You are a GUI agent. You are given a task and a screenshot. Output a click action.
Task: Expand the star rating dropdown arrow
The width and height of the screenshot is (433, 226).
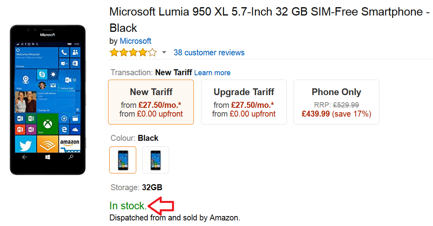pos(164,53)
